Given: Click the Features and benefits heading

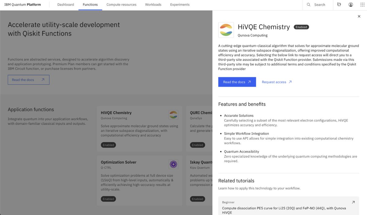Looking at the screenshot, I should (x=242, y=104).
